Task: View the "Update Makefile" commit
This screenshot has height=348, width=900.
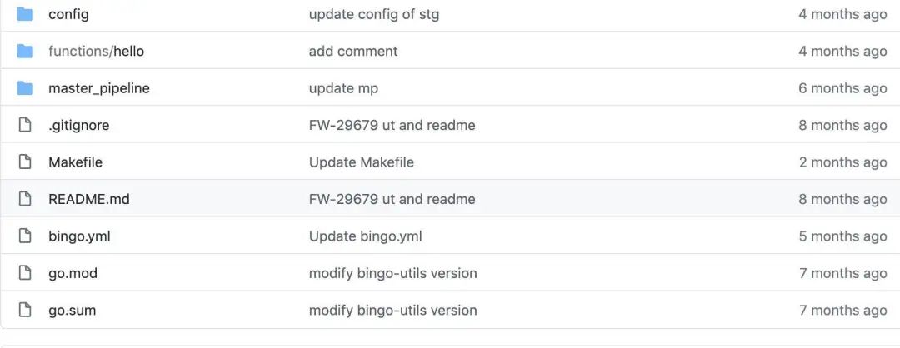Action: click(361, 162)
